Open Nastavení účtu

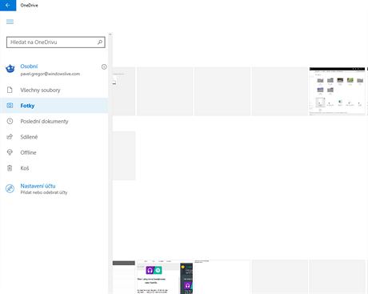[38, 186]
